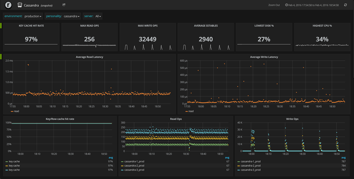Open the HIGHEST CPU % panel title
Viewport: 354px width, 179px height.
[322, 26]
